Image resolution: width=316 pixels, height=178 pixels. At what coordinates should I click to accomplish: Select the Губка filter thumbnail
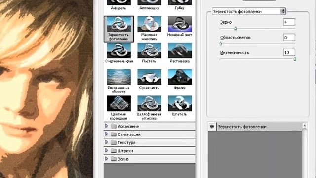coord(180,2)
